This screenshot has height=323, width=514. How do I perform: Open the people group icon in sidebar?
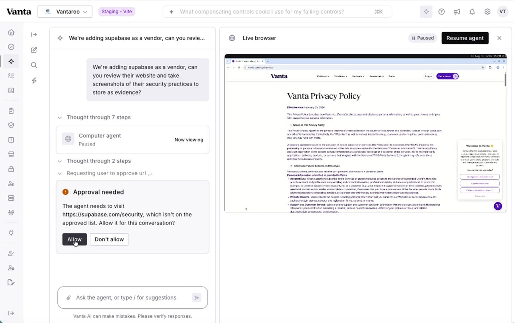coord(11,213)
